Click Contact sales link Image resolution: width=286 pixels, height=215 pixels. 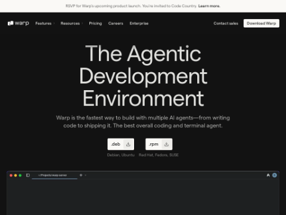pyautogui.click(x=226, y=23)
